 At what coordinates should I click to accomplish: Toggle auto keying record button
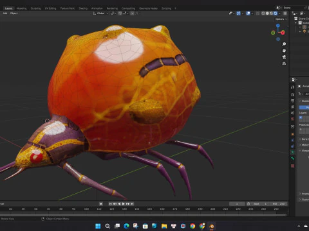click(101, 204)
